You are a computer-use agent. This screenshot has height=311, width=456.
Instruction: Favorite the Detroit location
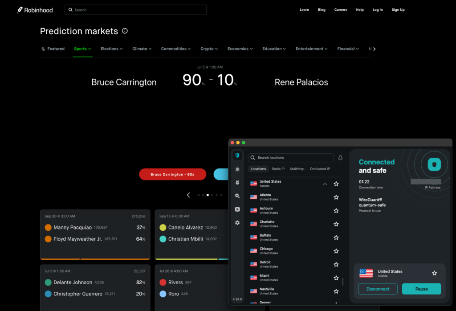point(336,265)
